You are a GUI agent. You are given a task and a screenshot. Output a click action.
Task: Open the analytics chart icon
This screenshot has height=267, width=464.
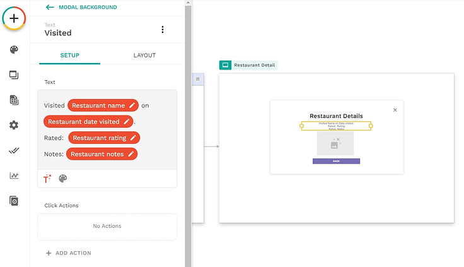click(14, 175)
